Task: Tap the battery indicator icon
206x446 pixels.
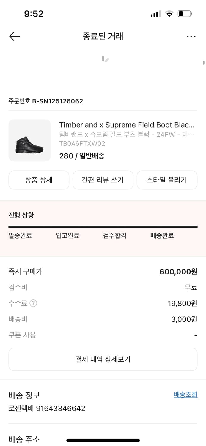Action: click(x=184, y=13)
